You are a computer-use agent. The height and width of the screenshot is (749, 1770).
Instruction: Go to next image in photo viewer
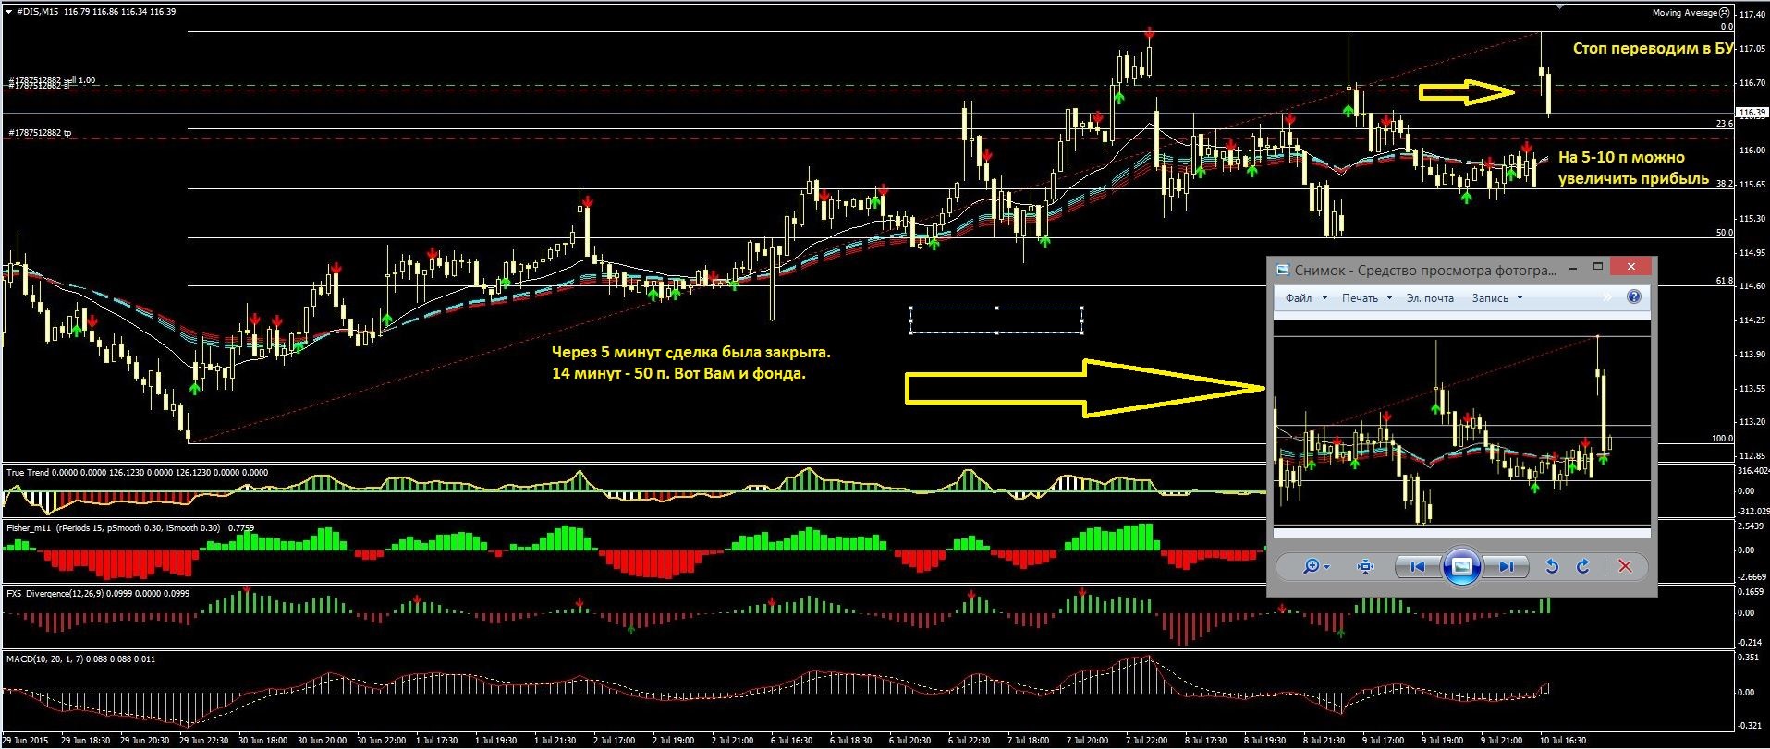click(x=1507, y=566)
